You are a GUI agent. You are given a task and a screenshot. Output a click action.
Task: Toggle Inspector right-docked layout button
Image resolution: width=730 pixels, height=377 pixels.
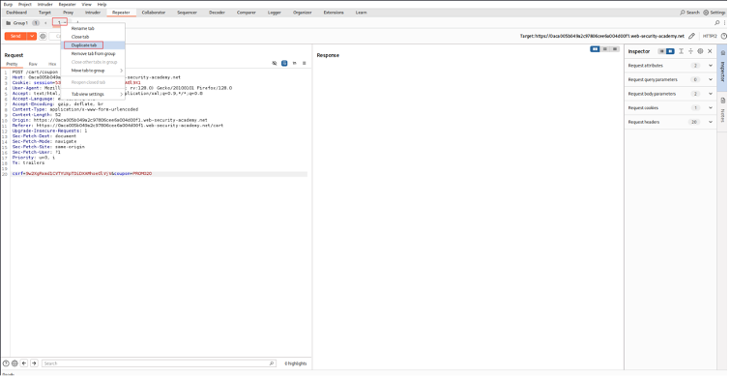coord(670,51)
